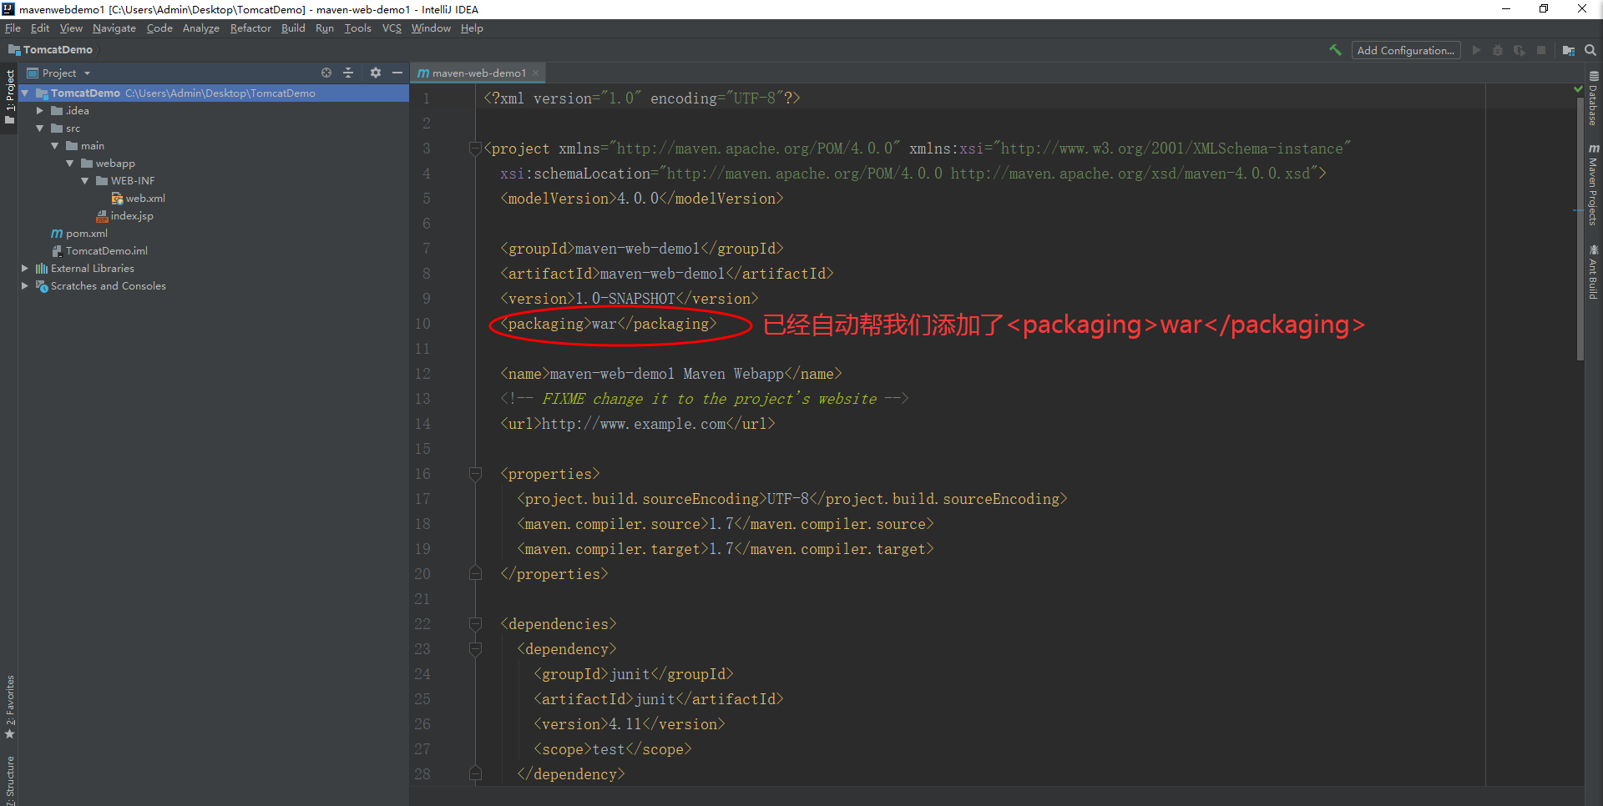The height and width of the screenshot is (806, 1603).
Task: Click the Add Configuration button
Action: tap(1406, 50)
